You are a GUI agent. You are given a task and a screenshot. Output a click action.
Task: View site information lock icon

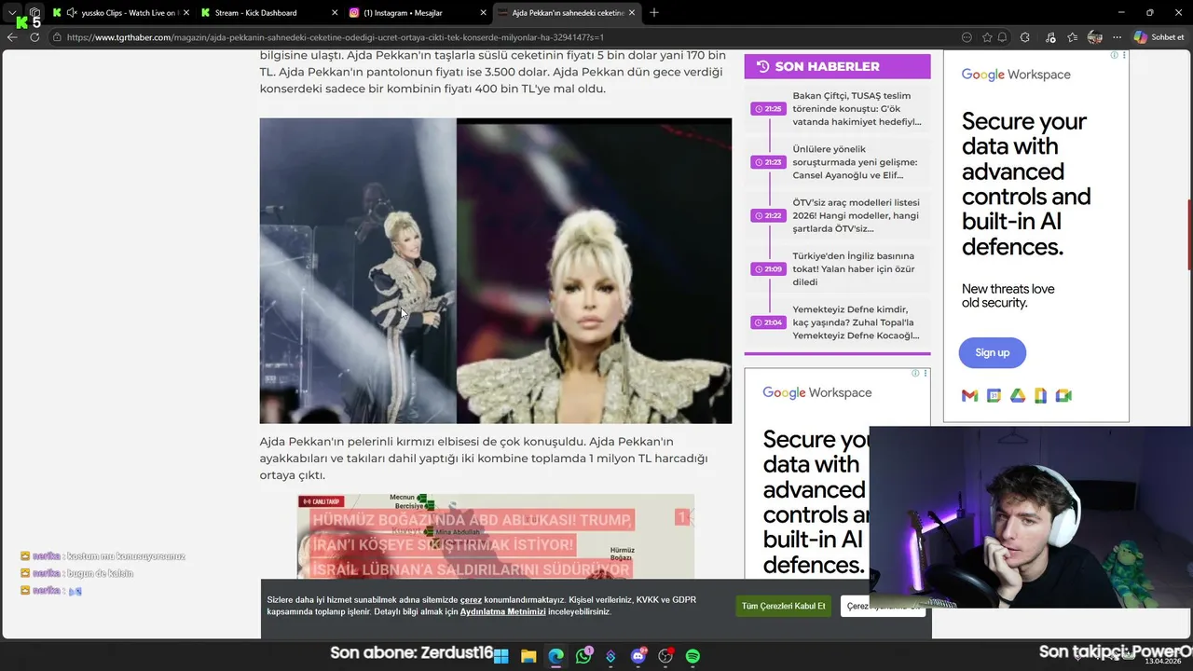point(57,37)
